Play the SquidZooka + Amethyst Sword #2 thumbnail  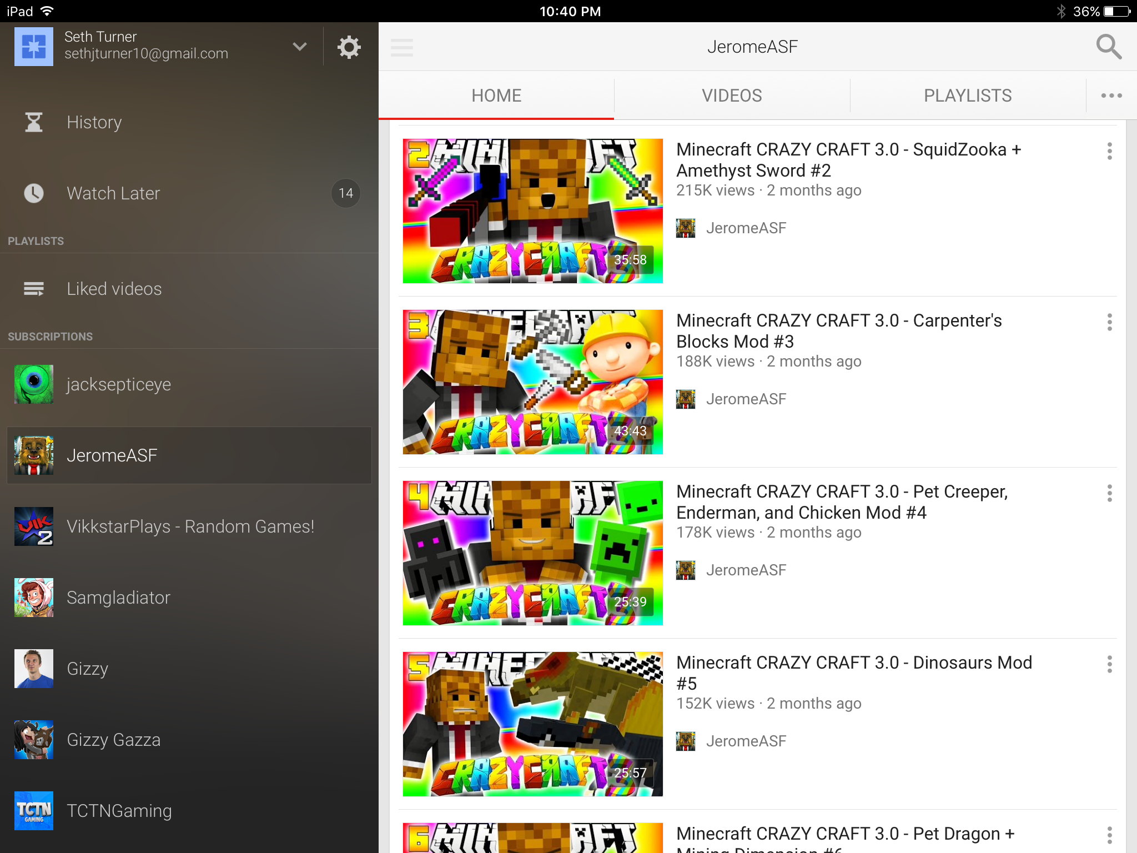click(x=533, y=211)
